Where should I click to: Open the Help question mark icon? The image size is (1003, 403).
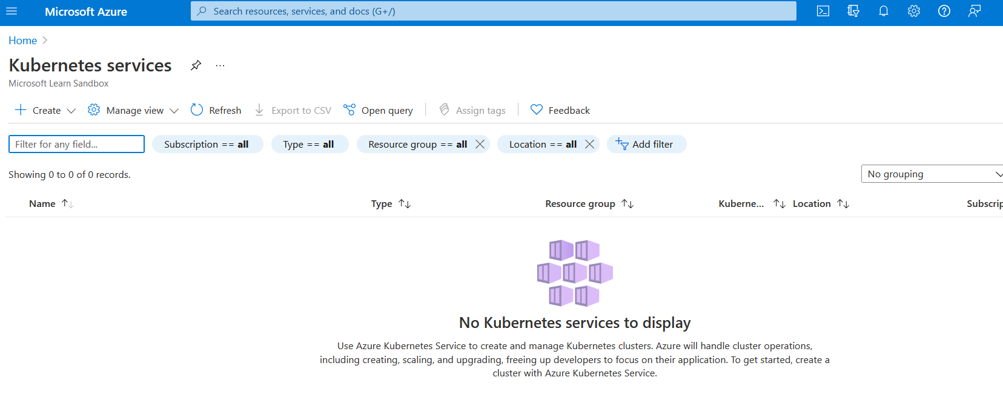944,11
